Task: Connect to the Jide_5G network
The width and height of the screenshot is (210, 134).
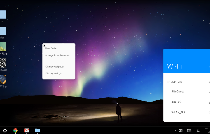Action: (x=176, y=102)
